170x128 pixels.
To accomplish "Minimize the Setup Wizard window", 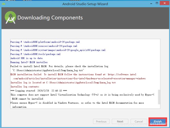I will [x=151, y=4].
